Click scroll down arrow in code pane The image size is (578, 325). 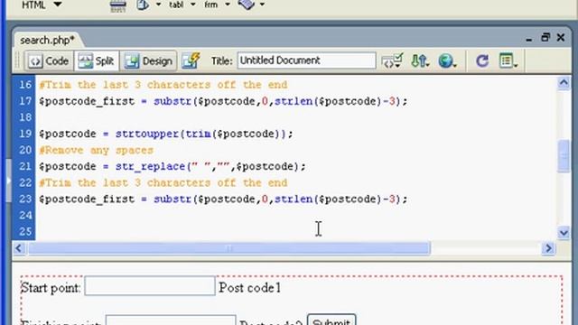pyautogui.click(x=564, y=233)
